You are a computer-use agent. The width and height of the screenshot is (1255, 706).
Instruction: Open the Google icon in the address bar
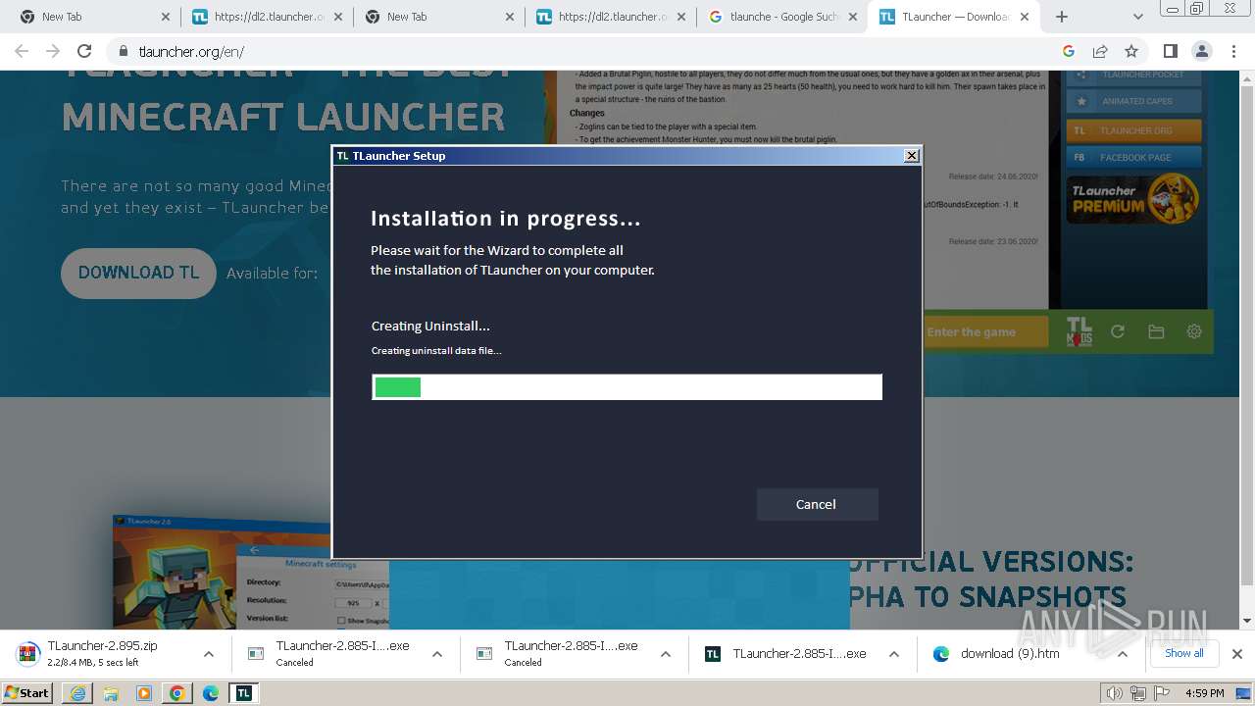(x=1069, y=51)
